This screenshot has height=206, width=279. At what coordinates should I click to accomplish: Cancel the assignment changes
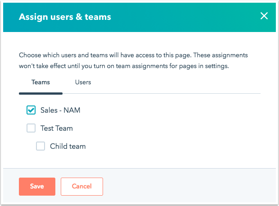click(82, 187)
